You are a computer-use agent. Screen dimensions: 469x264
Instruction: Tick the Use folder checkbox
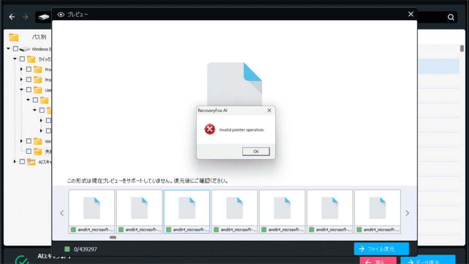point(29,89)
